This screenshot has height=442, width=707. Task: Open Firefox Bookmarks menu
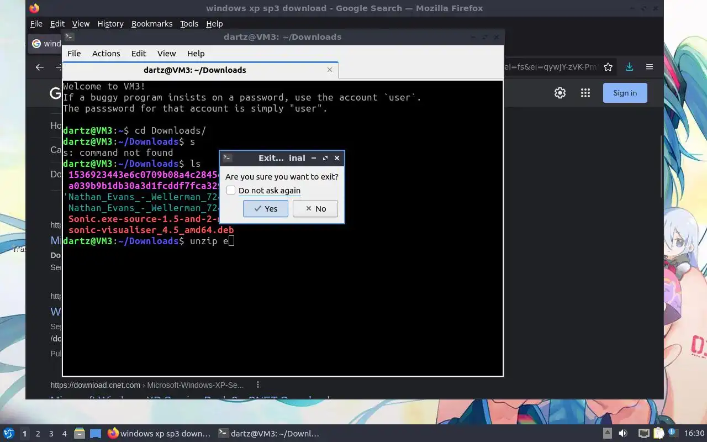[x=152, y=24]
